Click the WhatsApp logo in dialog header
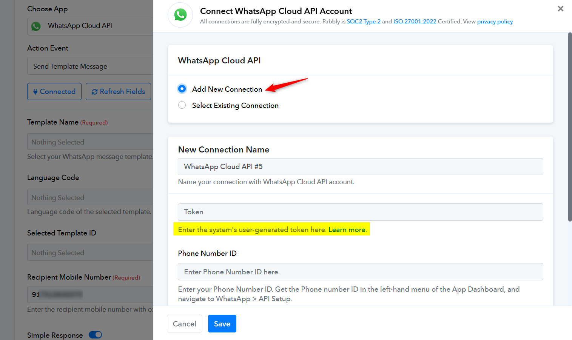This screenshot has height=340, width=572. [x=180, y=15]
